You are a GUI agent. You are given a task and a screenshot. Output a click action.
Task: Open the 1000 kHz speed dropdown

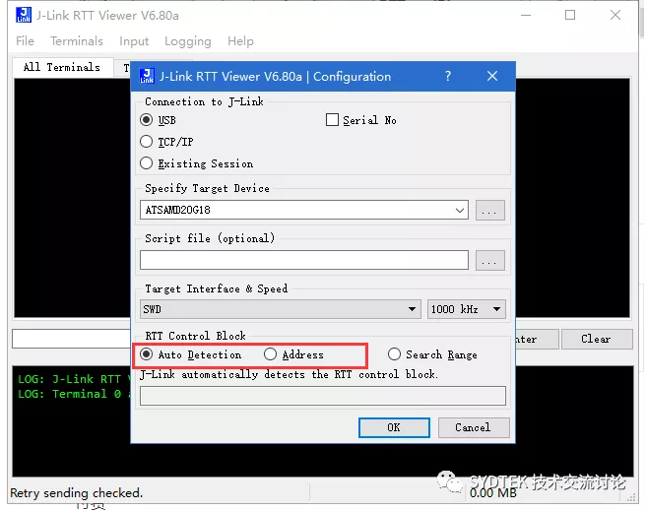pyautogui.click(x=466, y=309)
